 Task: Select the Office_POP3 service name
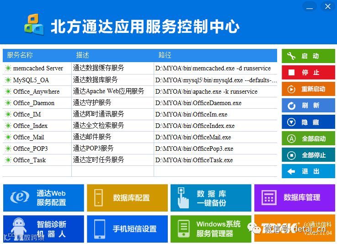point(30,149)
